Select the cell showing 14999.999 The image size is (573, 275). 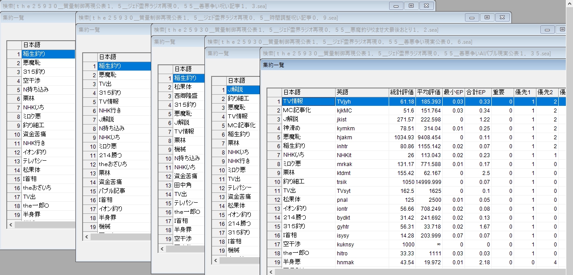point(428,182)
